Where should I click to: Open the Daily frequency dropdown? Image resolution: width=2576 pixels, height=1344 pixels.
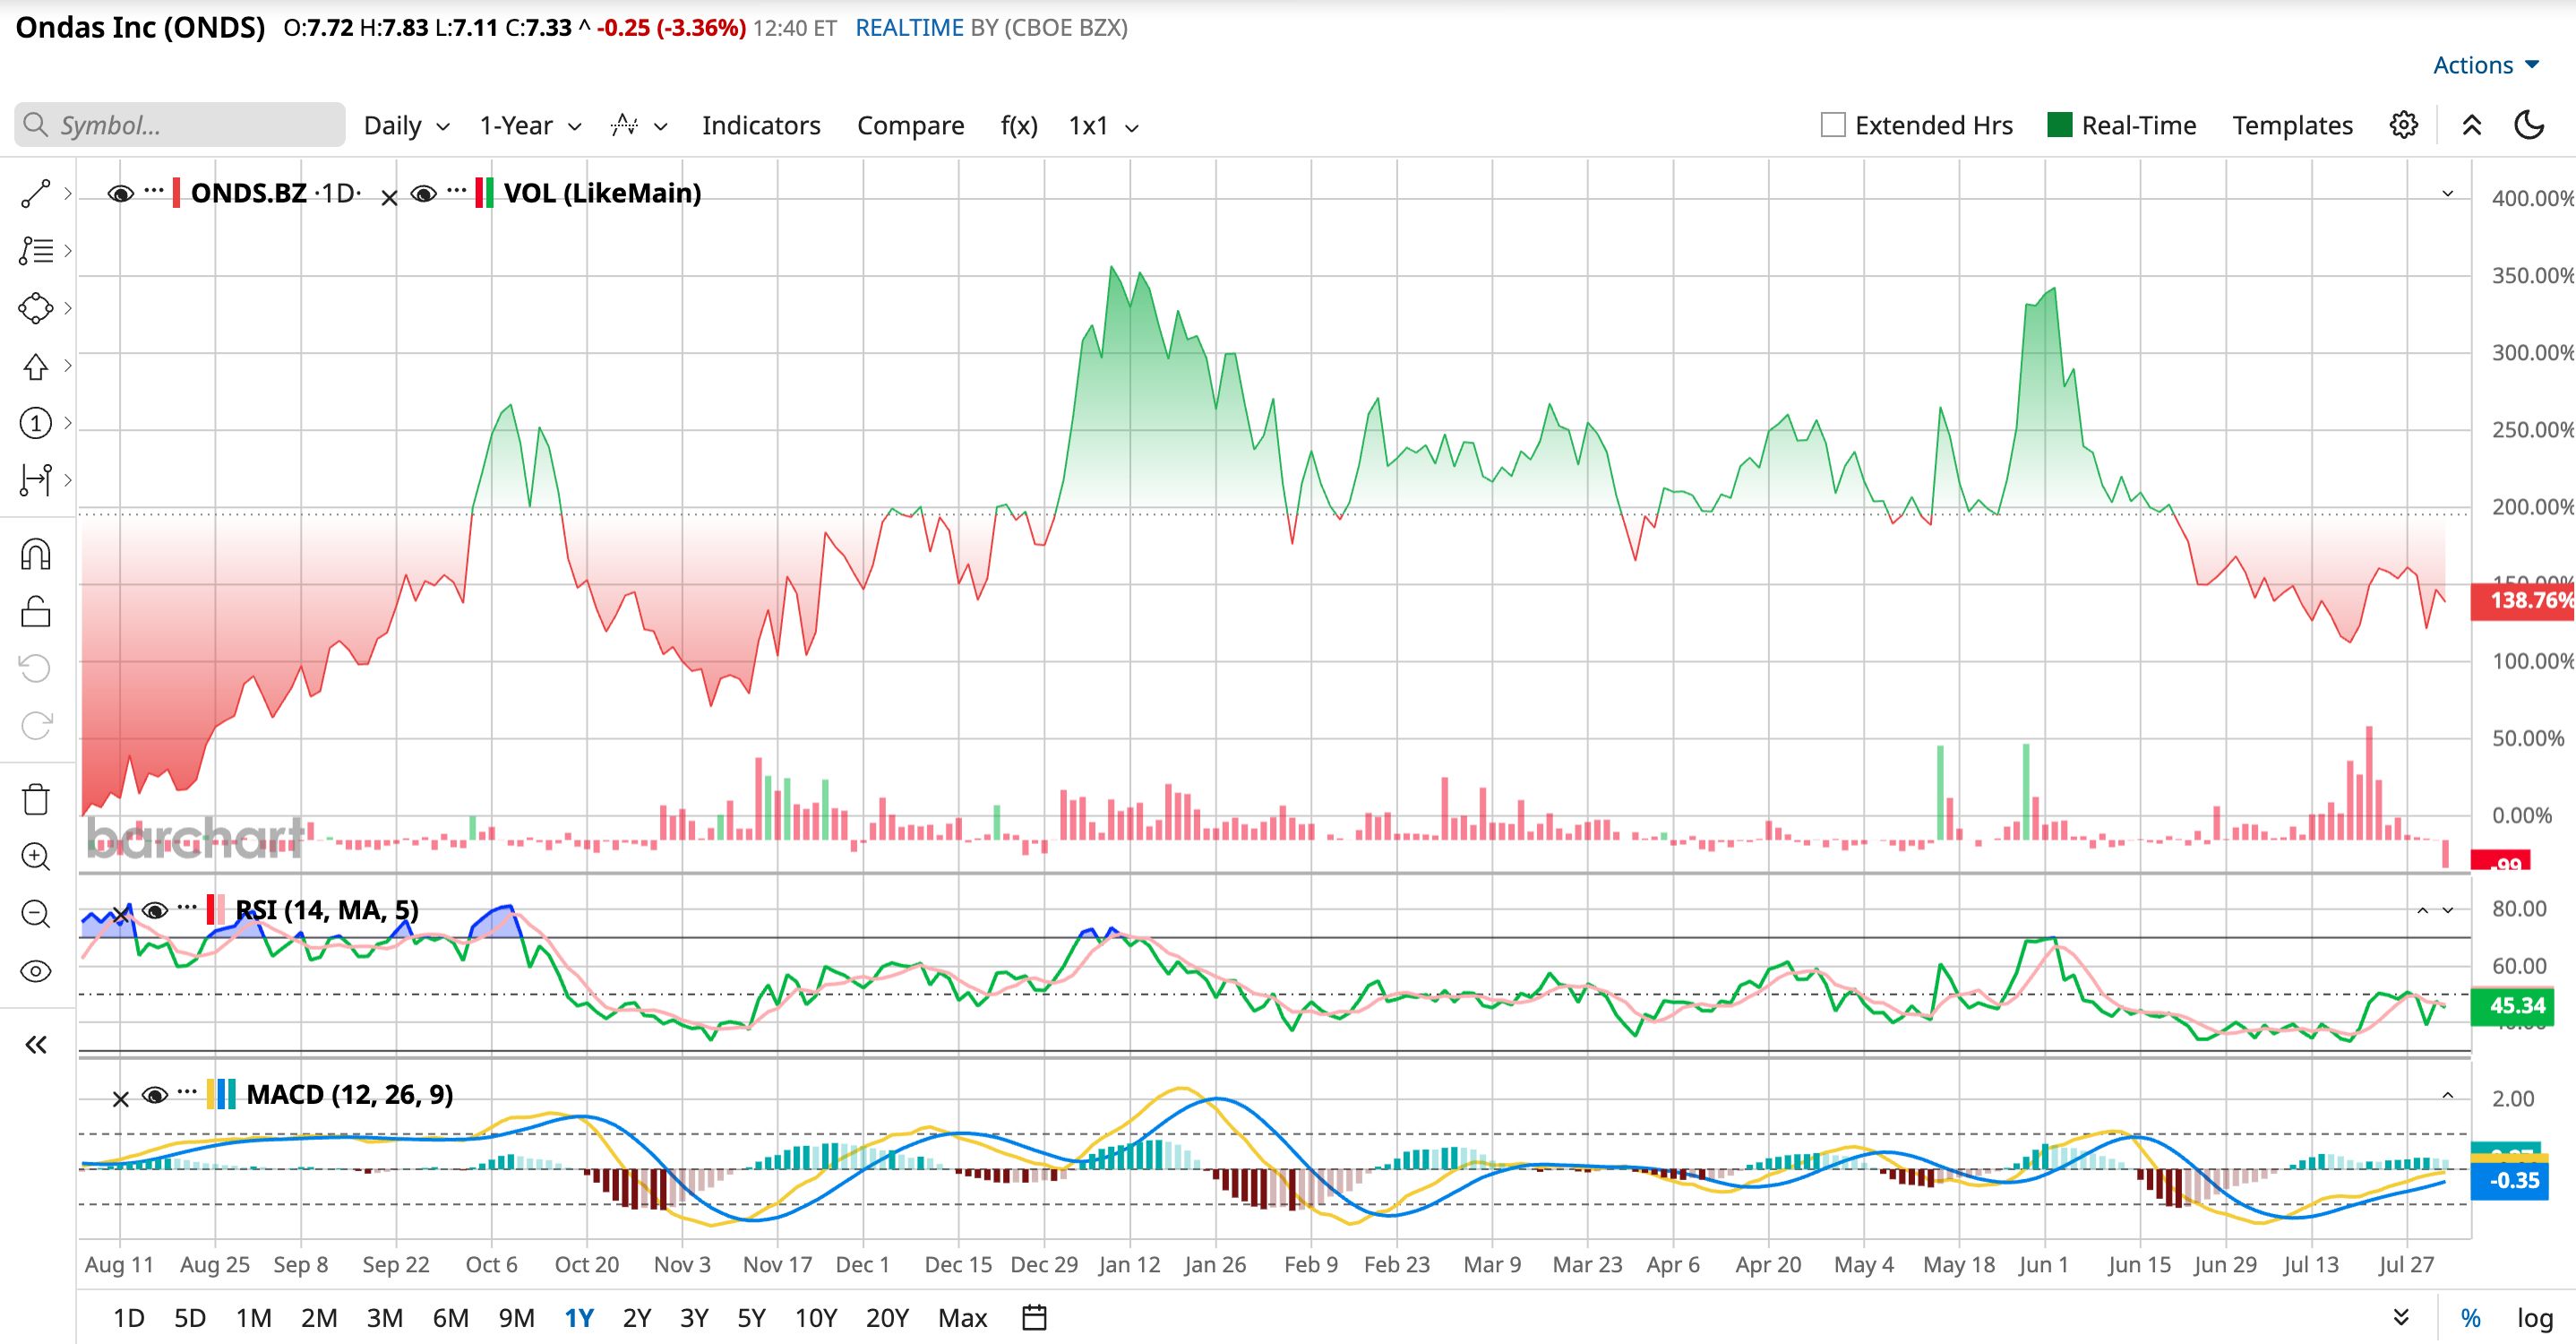tap(406, 125)
